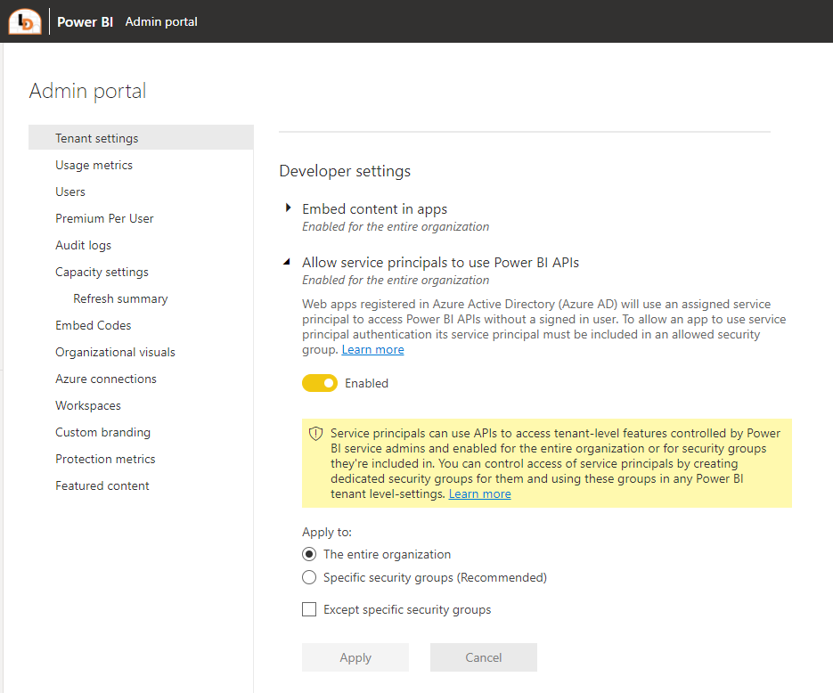This screenshot has width=833, height=693.
Task: Open Refresh summary sub-item
Action: click(120, 298)
